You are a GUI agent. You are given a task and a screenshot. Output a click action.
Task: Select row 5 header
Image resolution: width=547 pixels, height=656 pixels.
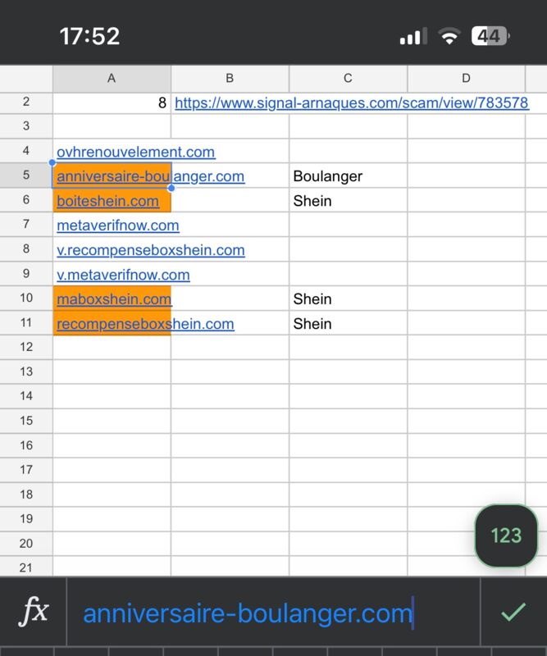[x=26, y=176]
